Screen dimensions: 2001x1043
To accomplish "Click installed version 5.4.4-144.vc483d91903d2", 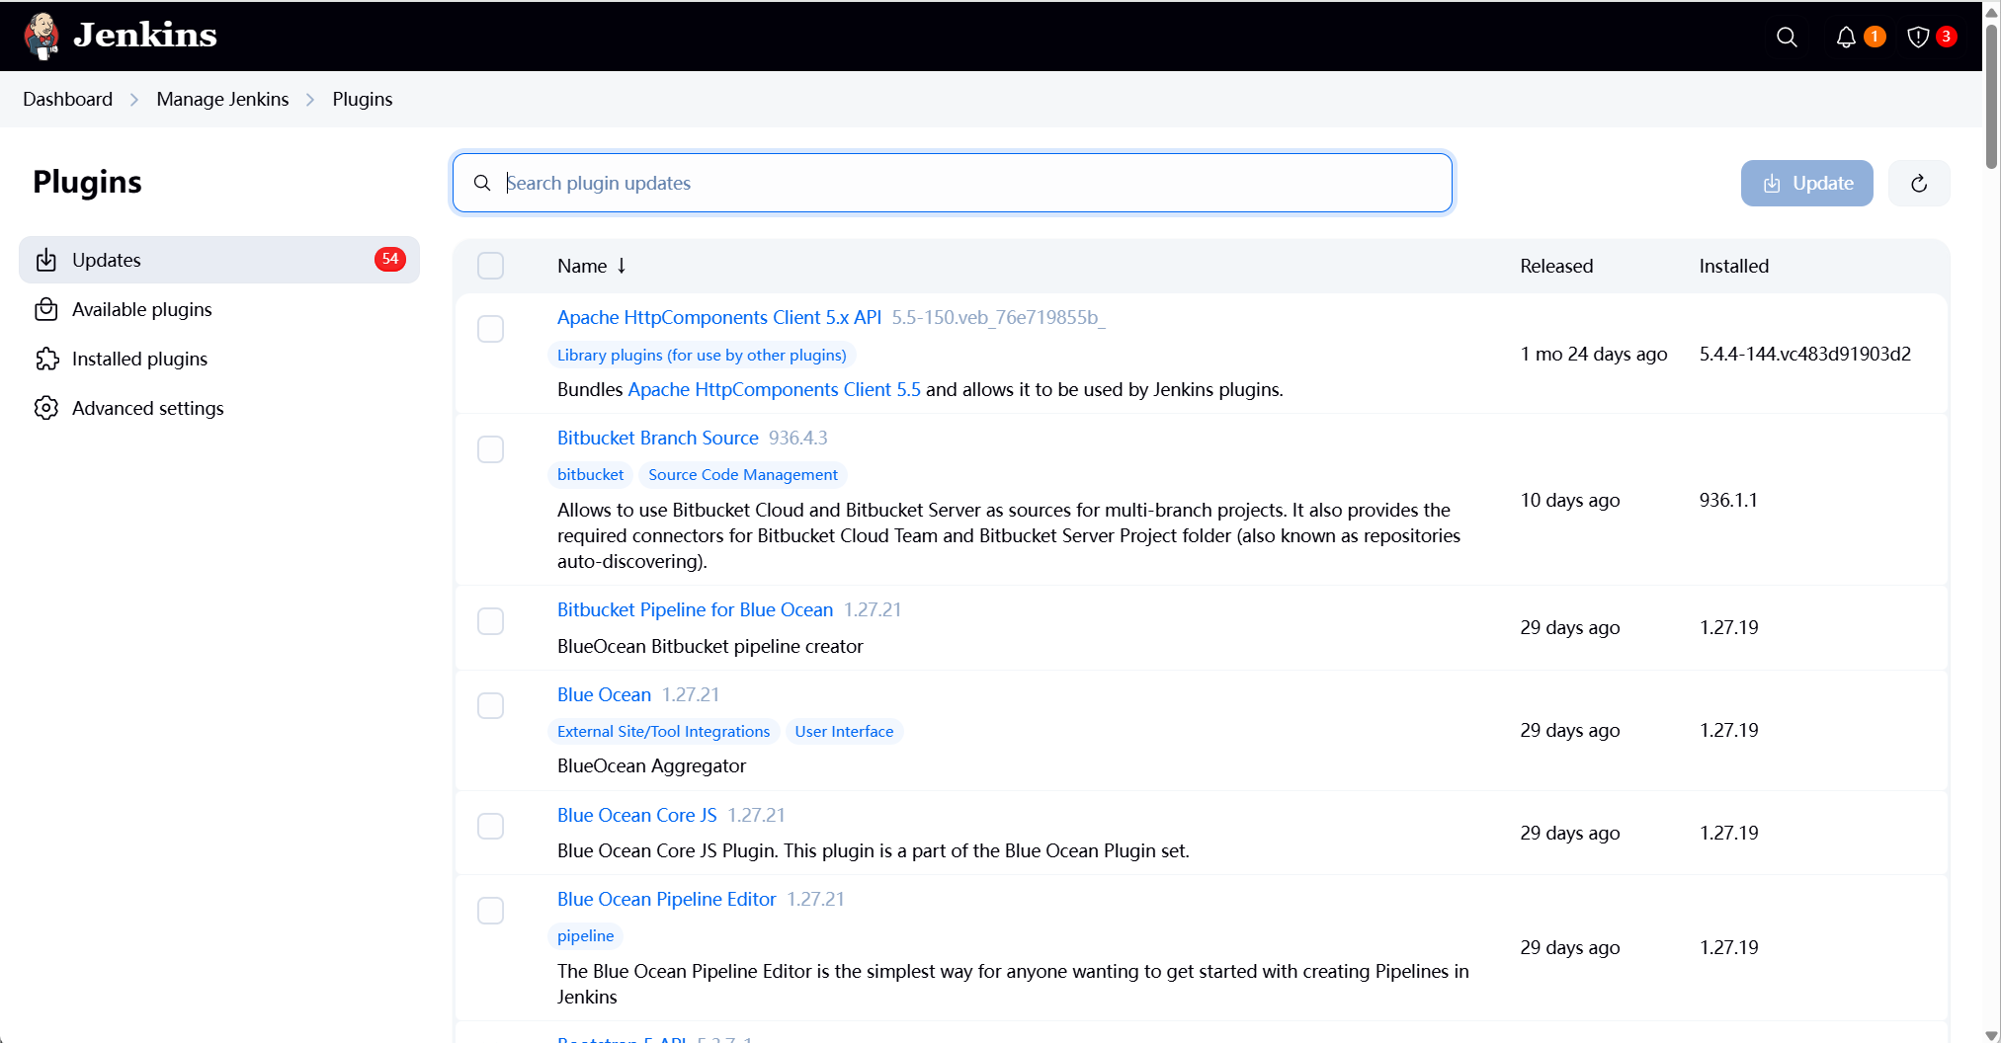I will [x=1804, y=354].
